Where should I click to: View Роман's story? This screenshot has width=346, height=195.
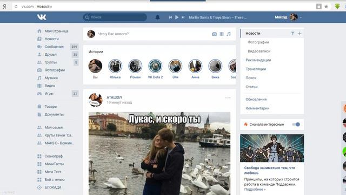coord(135,66)
